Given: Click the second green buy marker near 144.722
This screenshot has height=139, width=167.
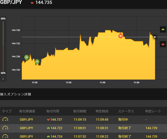Looking at the screenshot, I should coord(37,62).
